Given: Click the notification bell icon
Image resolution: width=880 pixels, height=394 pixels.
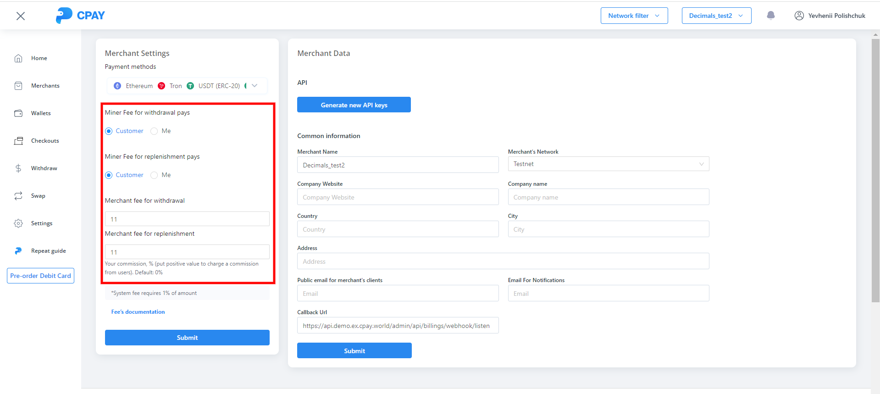Looking at the screenshot, I should click(x=770, y=16).
